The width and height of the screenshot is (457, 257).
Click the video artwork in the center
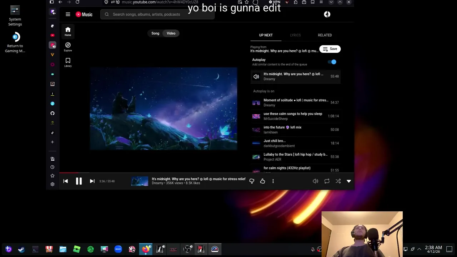[x=164, y=109]
